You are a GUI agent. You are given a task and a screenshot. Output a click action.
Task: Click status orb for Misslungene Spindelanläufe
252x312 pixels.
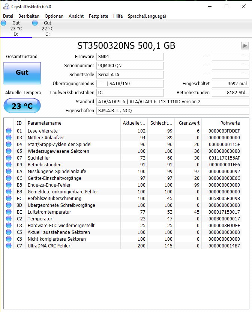tap(9, 171)
